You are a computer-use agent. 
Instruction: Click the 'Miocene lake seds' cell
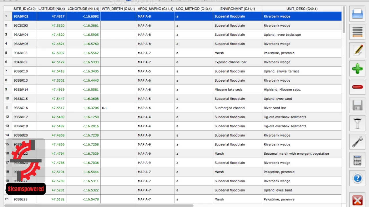coord(238,90)
